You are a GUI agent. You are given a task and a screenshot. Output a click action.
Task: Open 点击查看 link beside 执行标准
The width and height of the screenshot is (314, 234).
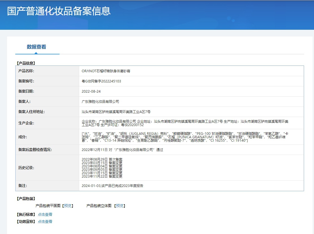[x=45, y=214]
